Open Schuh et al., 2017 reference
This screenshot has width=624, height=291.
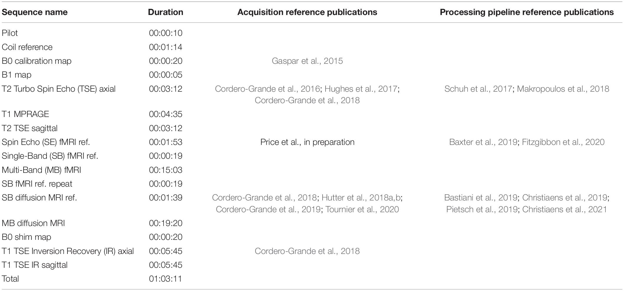(478, 89)
